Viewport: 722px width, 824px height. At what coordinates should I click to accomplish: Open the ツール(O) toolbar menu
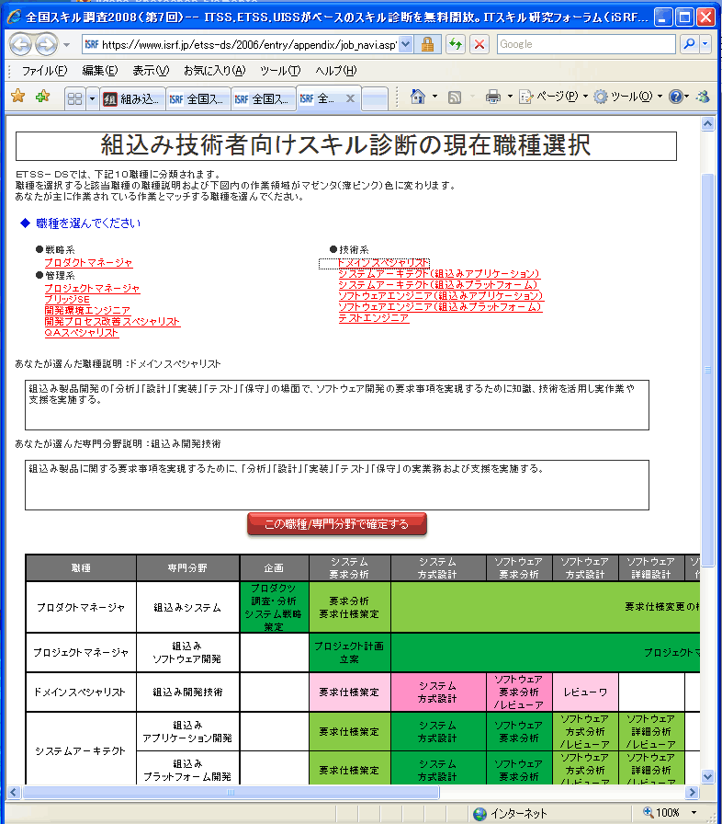pyautogui.click(x=627, y=97)
